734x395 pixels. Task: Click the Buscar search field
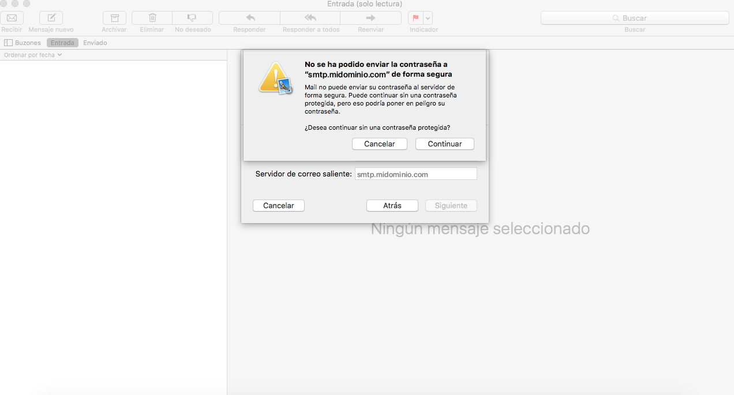(635, 18)
